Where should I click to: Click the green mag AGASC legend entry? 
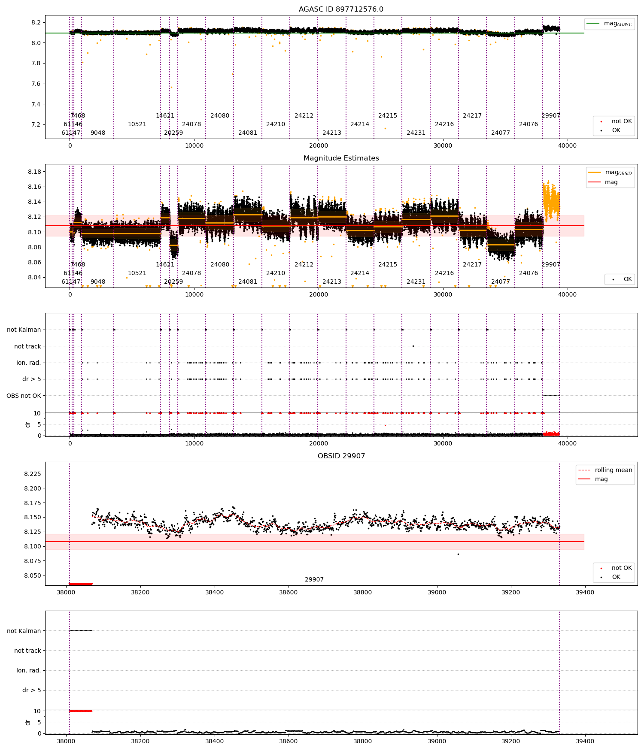[610, 24]
